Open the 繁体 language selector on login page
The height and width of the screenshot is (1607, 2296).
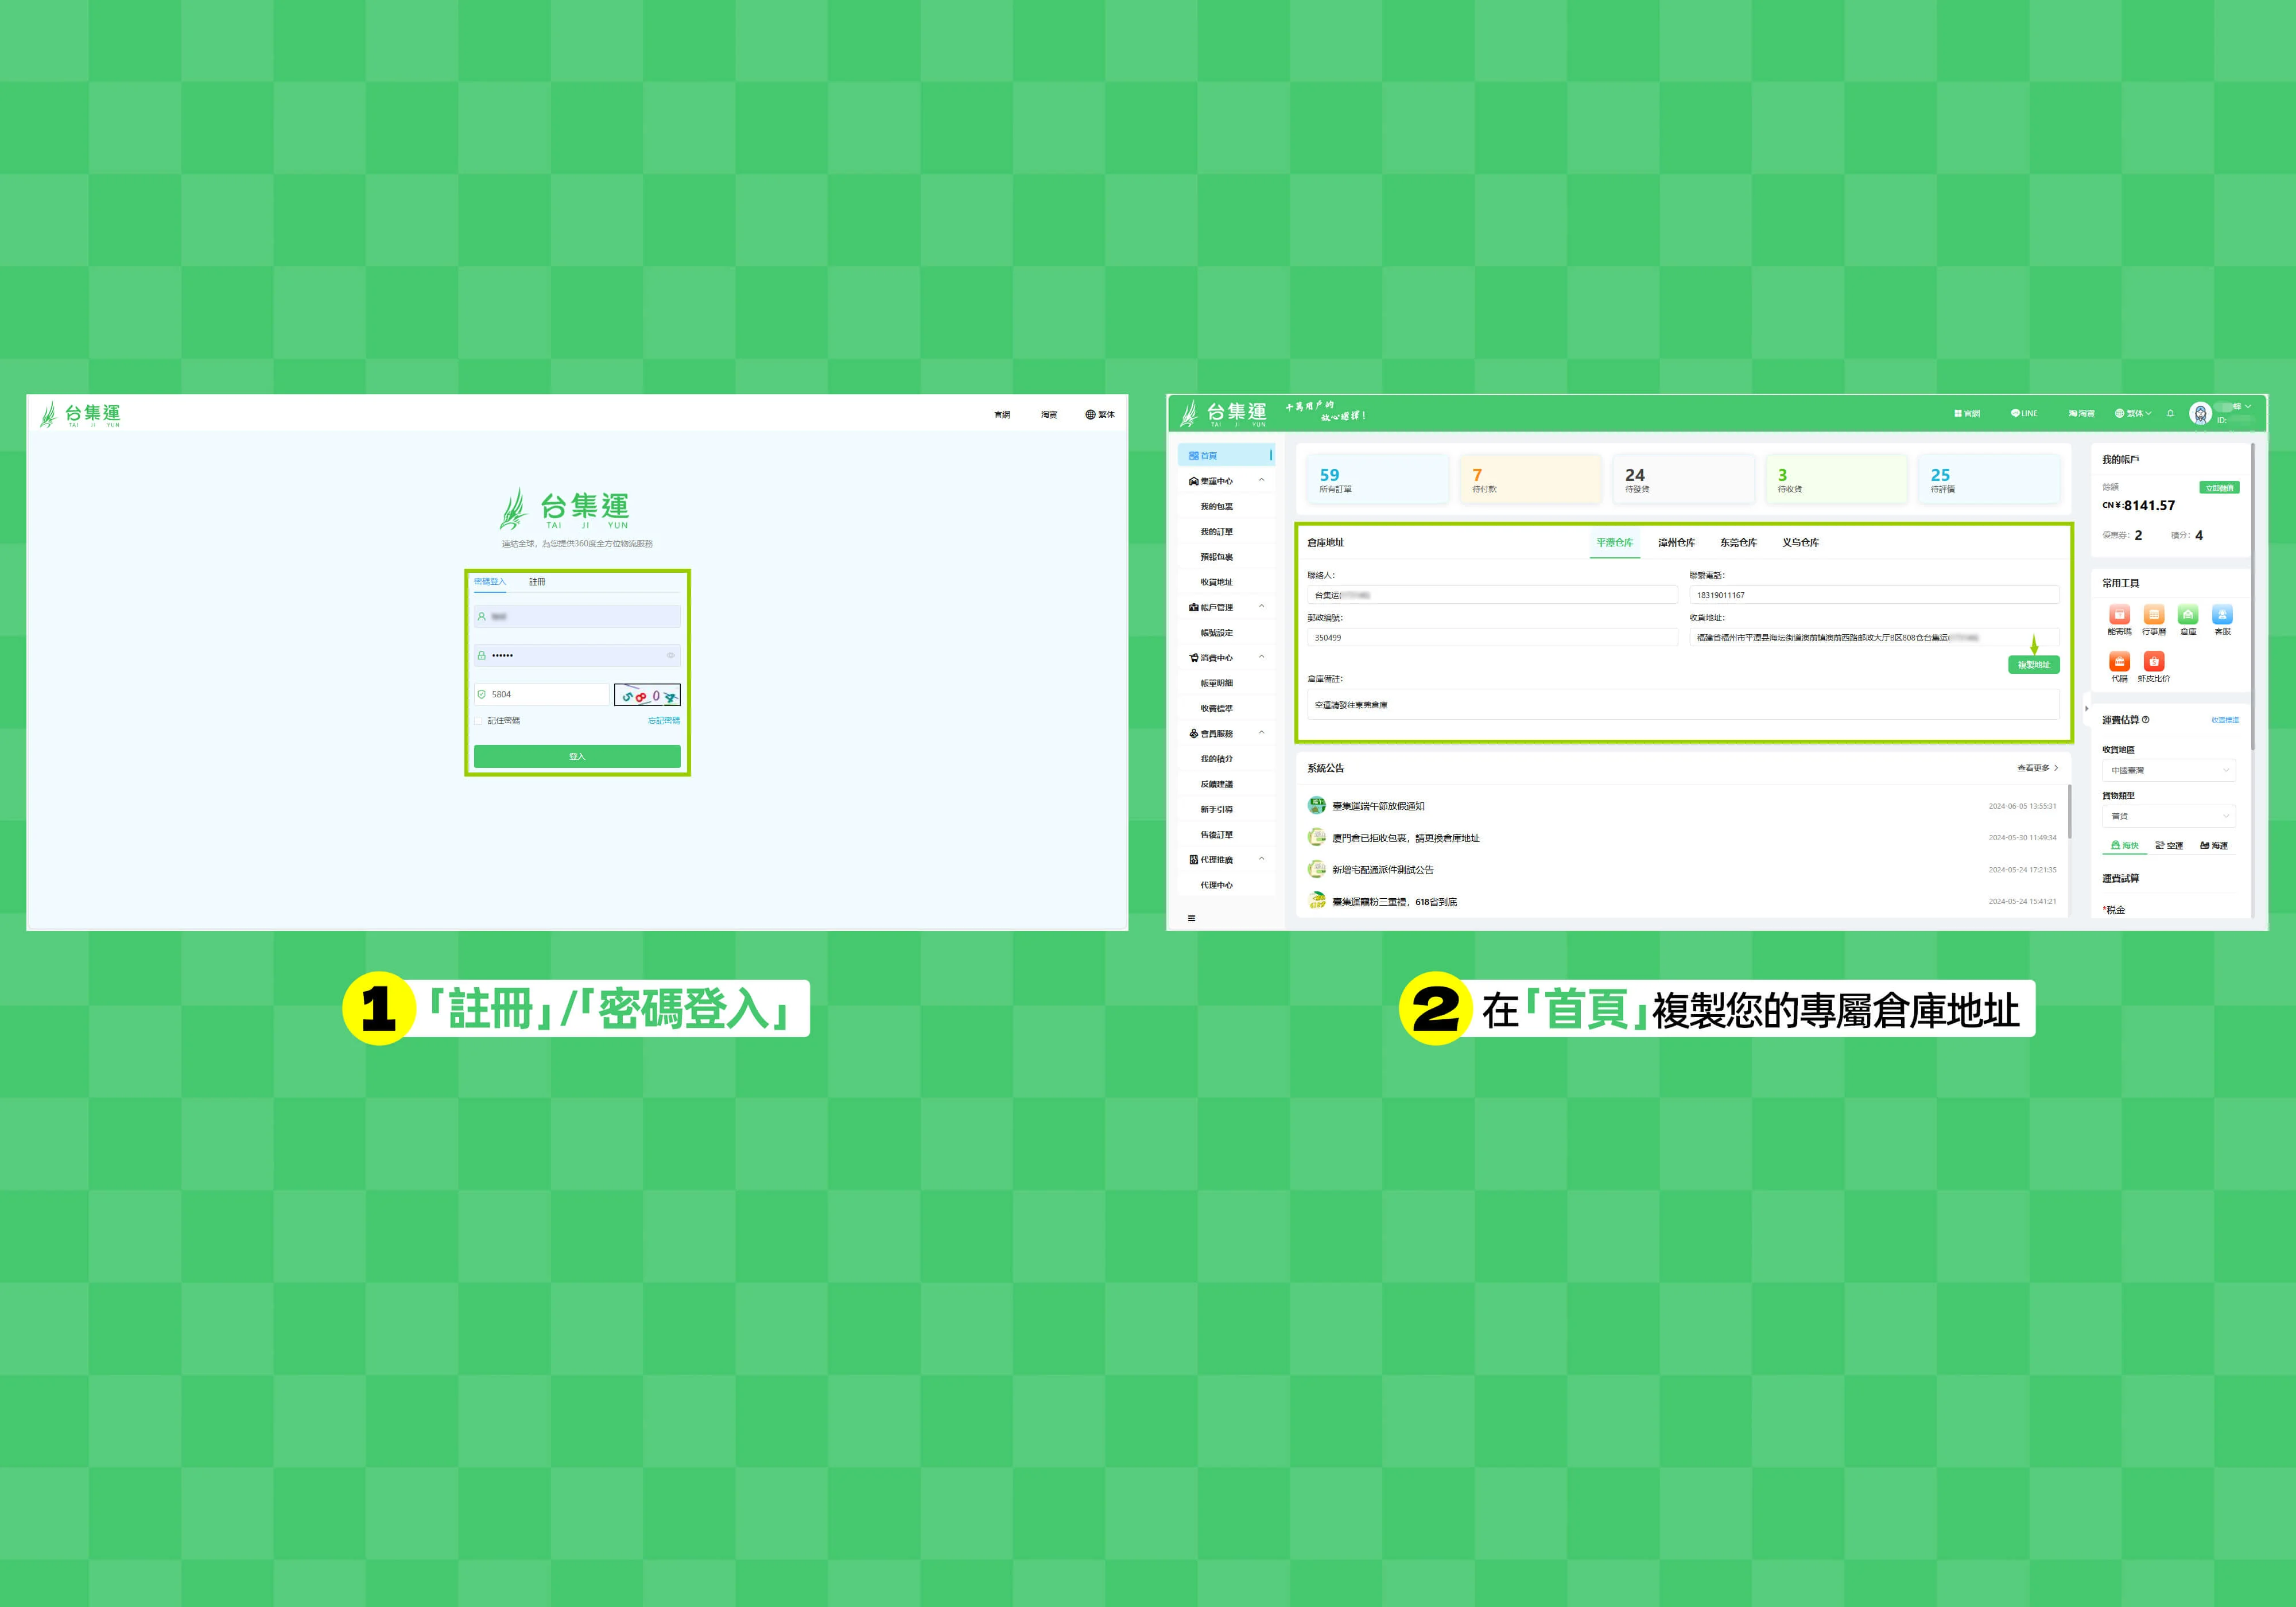click(x=1100, y=414)
